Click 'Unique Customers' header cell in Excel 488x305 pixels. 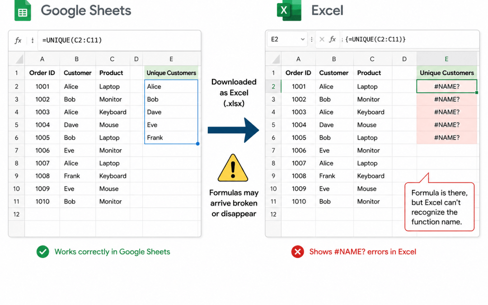(x=446, y=73)
